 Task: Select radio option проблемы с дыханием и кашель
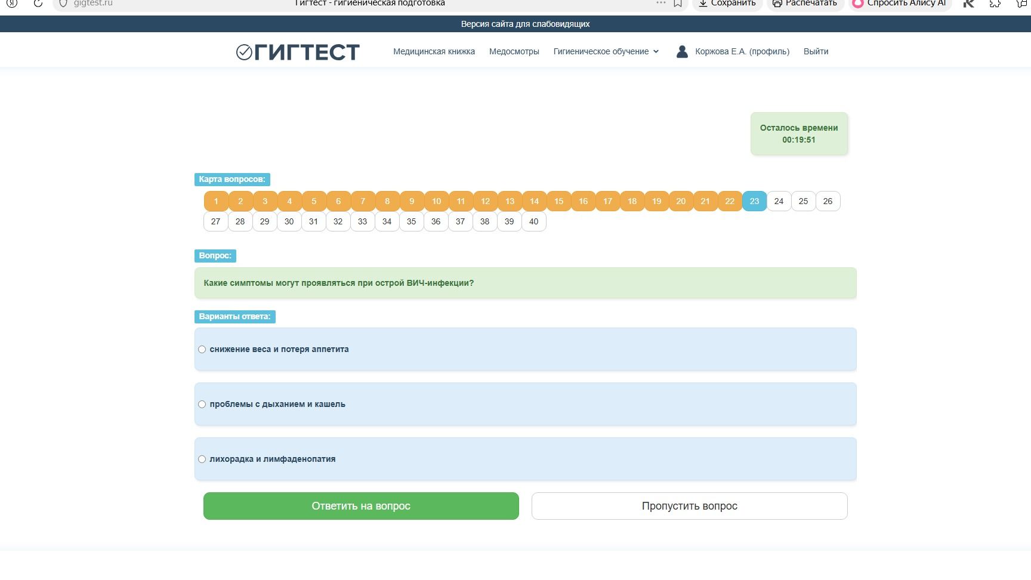tap(202, 405)
